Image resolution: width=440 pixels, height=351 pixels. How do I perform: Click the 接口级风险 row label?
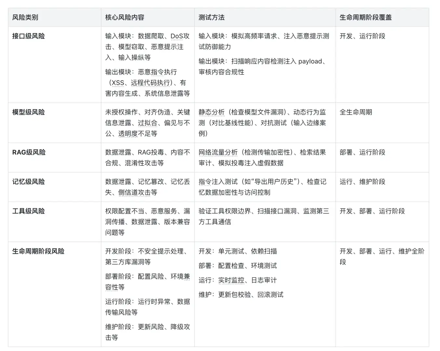tap(28, 36)
